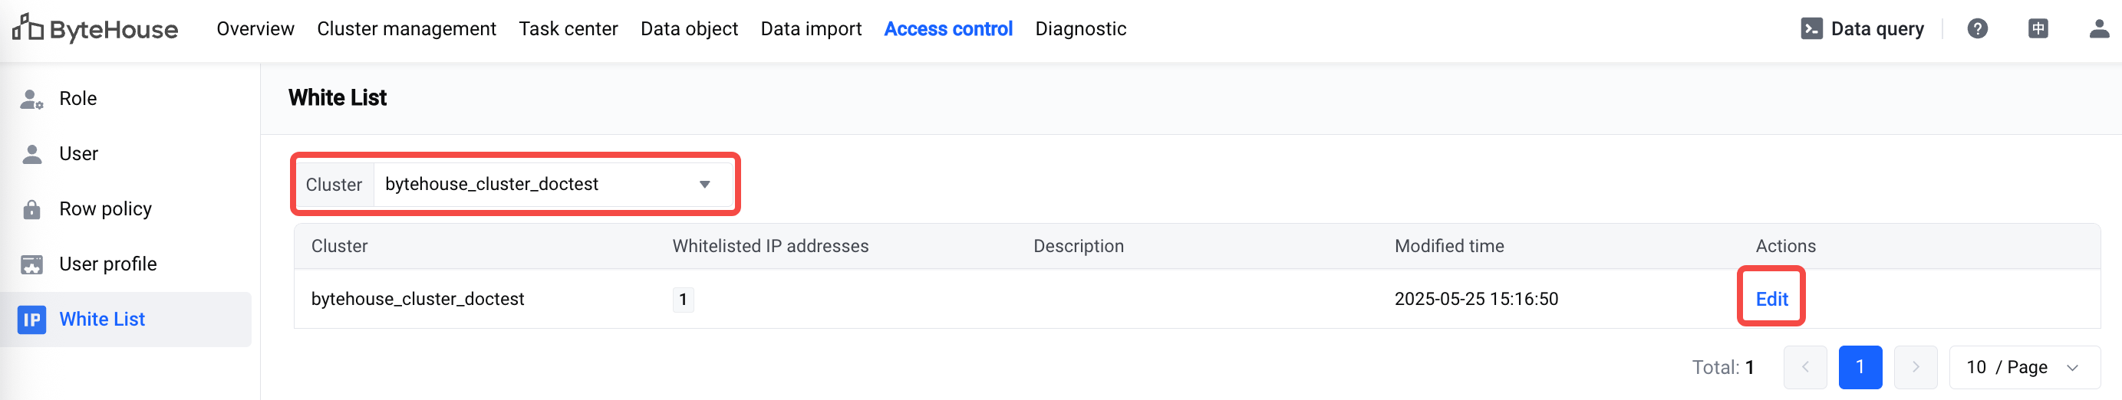Open the 10 / Page size dropdown

(x=2024, y=367)
